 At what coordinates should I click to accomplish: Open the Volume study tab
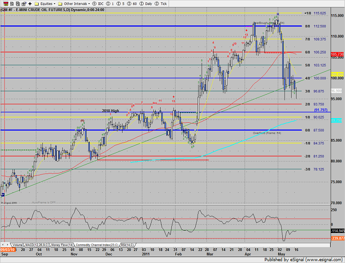[17, 245]
